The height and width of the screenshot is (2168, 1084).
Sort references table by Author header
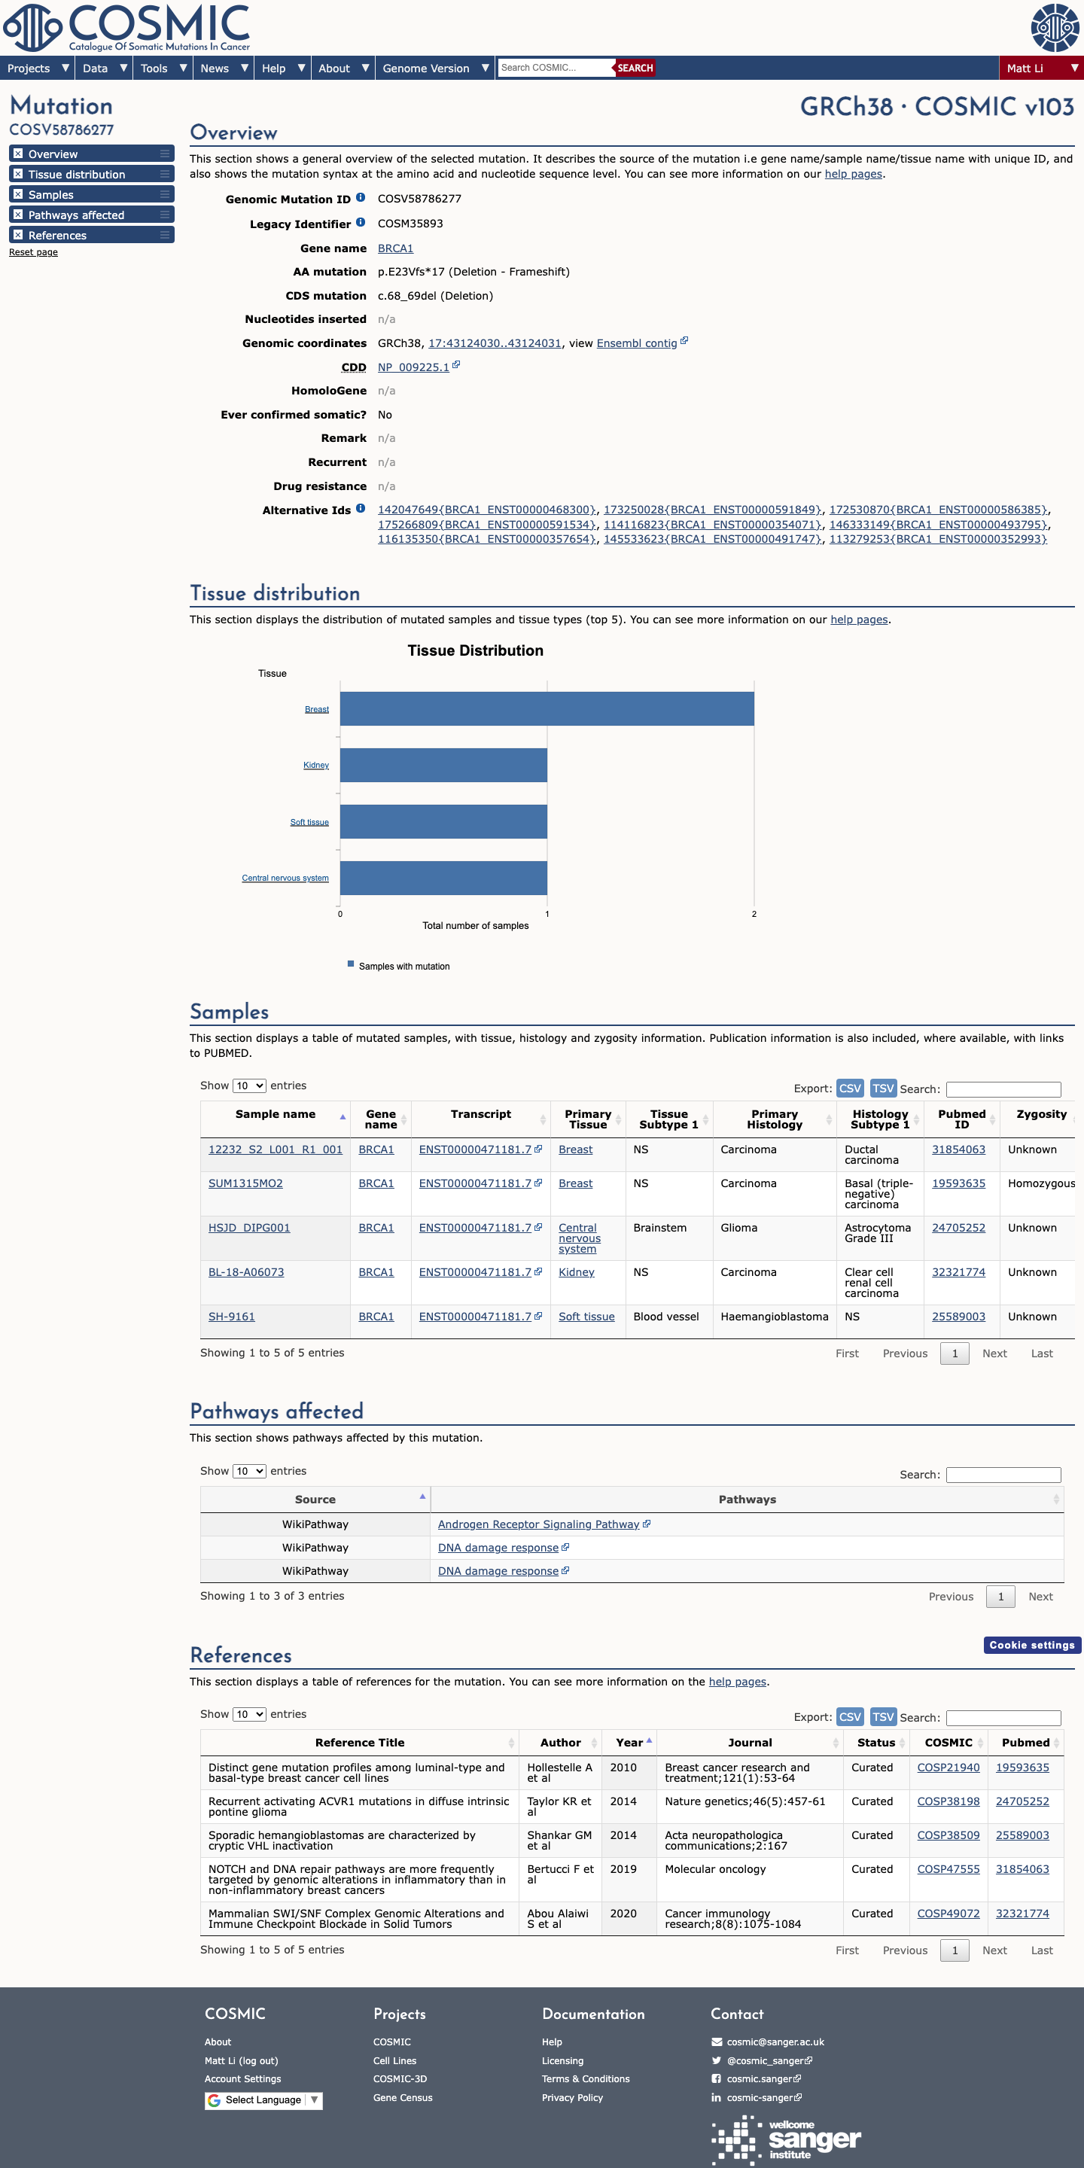pyautogui.click(x=561, y=1742)
